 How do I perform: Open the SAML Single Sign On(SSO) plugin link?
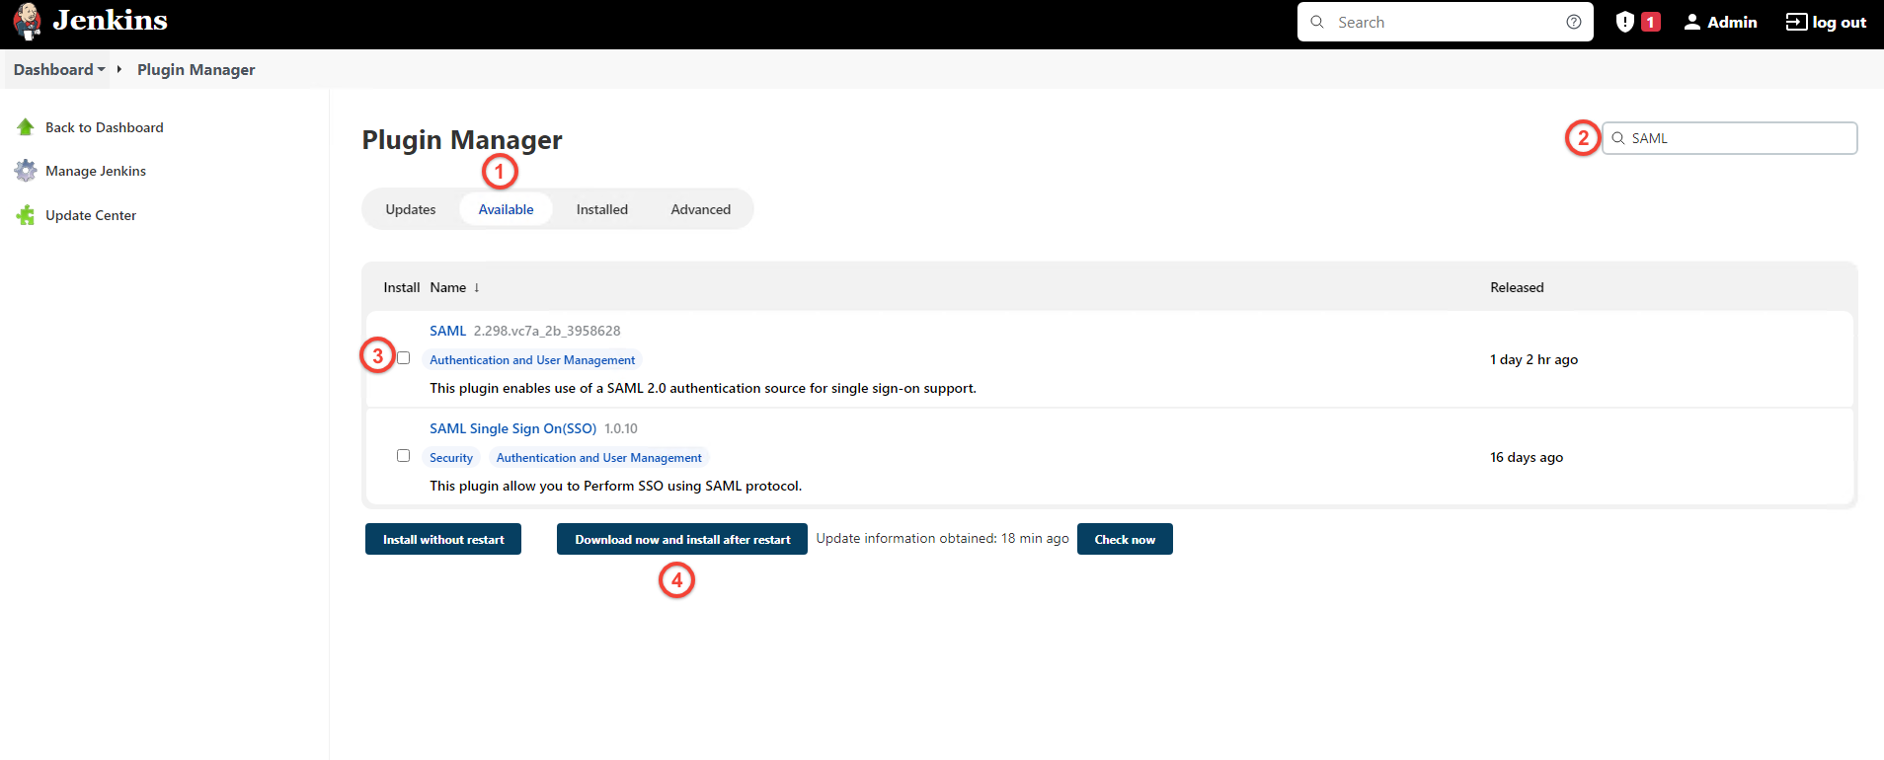pos(512,428)
